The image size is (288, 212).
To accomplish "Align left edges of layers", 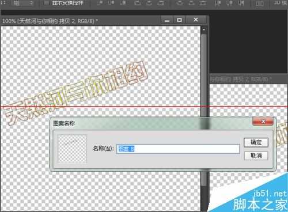I will (137, 3).
